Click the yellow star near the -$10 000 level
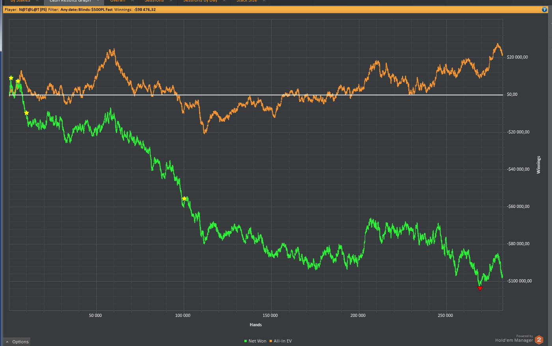The height and width of the screenshot is (346, 552). tap(26, 113)
